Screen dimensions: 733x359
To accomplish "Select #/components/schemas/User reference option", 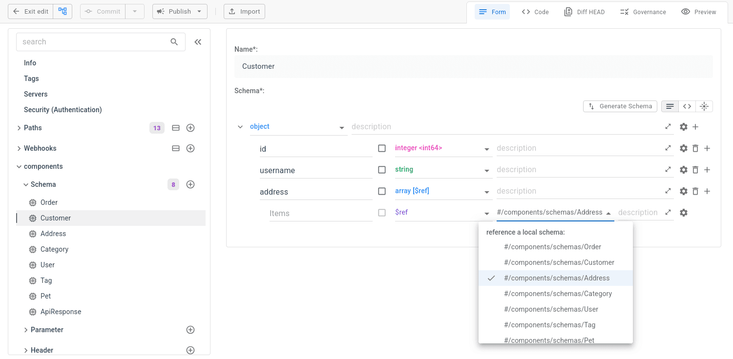I will pos(556,309).
